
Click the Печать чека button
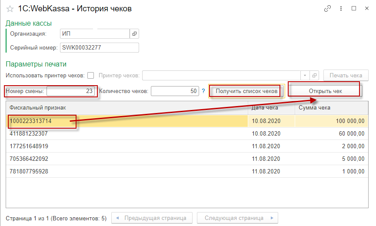coord(346,76)
